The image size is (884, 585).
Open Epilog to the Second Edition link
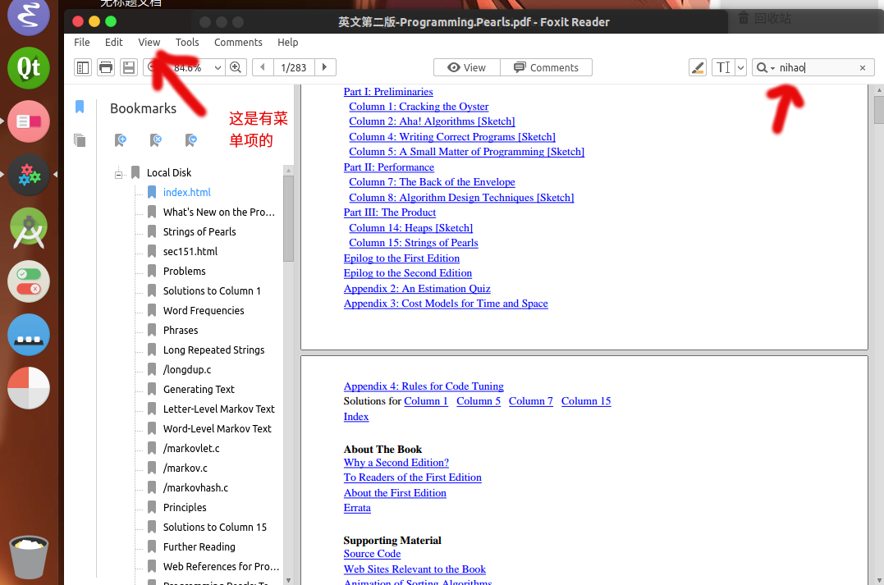click(x=408, y=273)
